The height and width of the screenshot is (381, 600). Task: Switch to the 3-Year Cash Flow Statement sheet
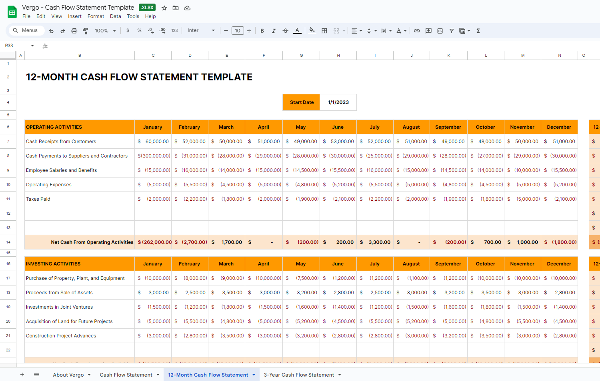pyautogui.click(x=300, y=375)
